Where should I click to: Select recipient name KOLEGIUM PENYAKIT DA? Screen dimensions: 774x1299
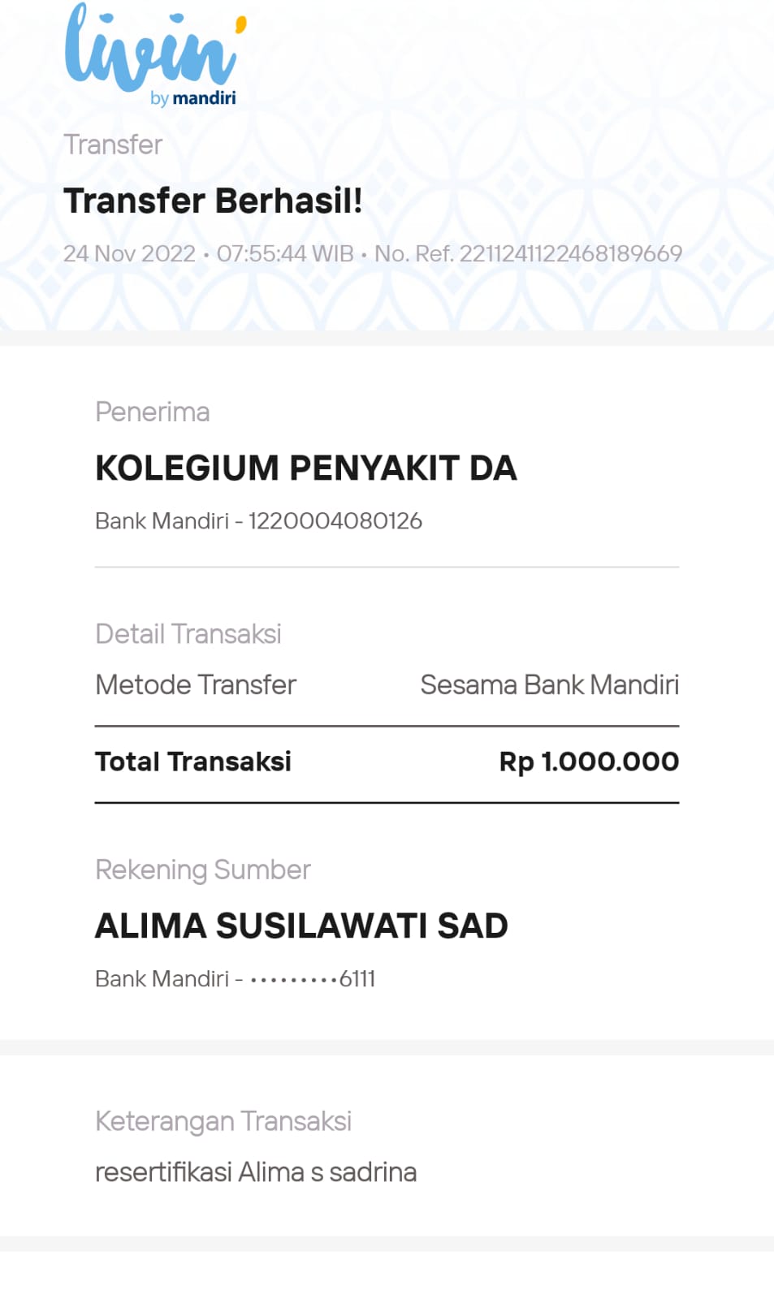point(305,468)
